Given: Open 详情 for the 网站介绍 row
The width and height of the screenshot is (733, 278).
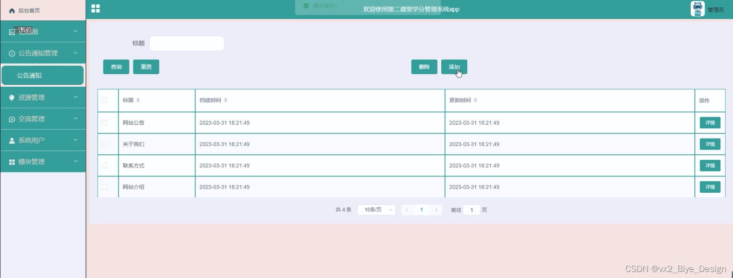Looking at the screenshot, I should pyautogui.click(x=710, y=187).
